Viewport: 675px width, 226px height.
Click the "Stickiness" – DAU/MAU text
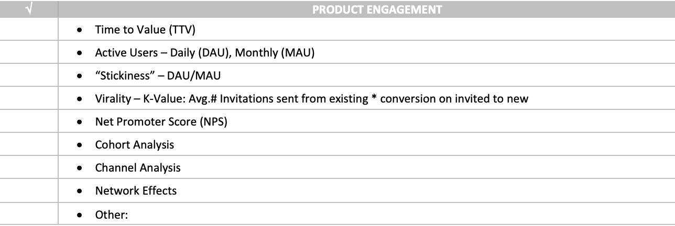tap(158, 76)
